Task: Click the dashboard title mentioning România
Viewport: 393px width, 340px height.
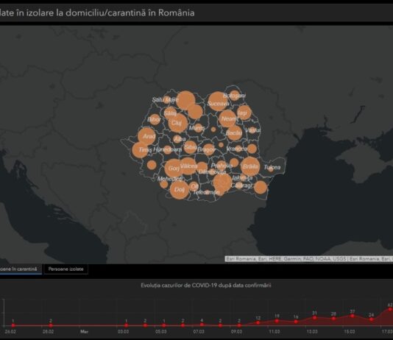Action: [x=97, y=13]
